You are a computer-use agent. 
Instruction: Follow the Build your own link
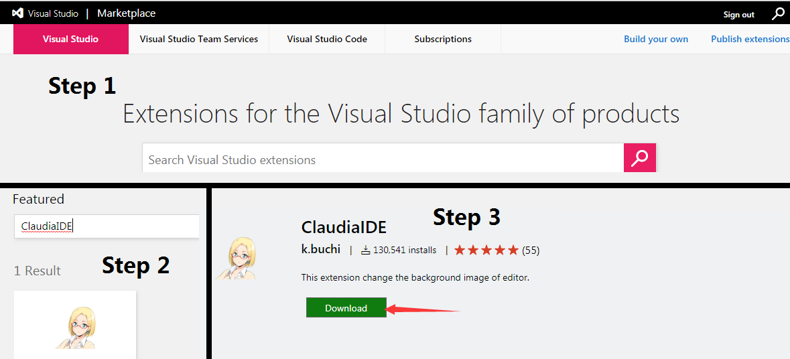tap(655, 39)
